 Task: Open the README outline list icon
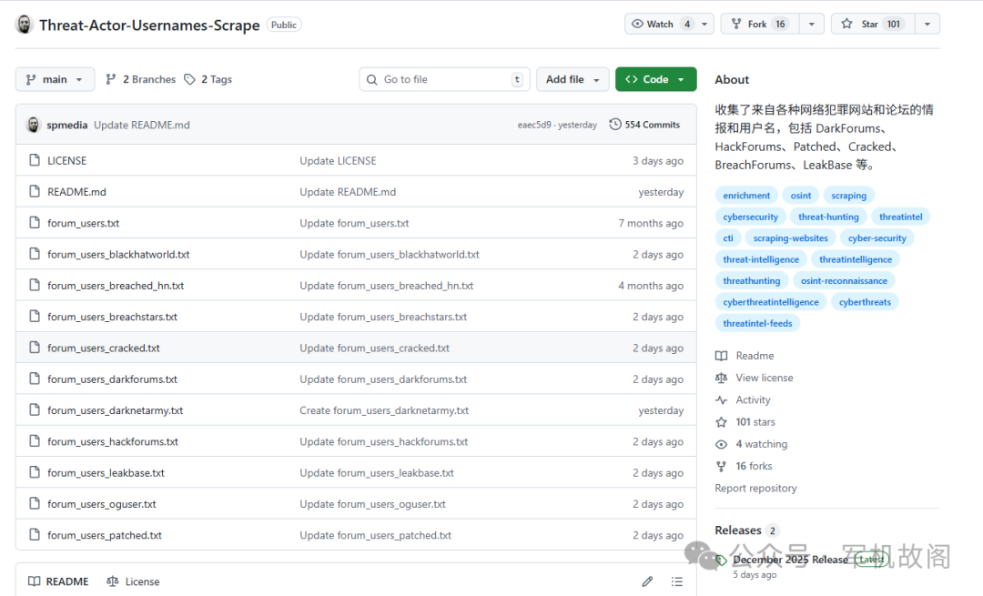(676, 581)
